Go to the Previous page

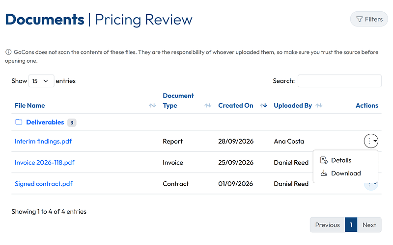(328, 225)
